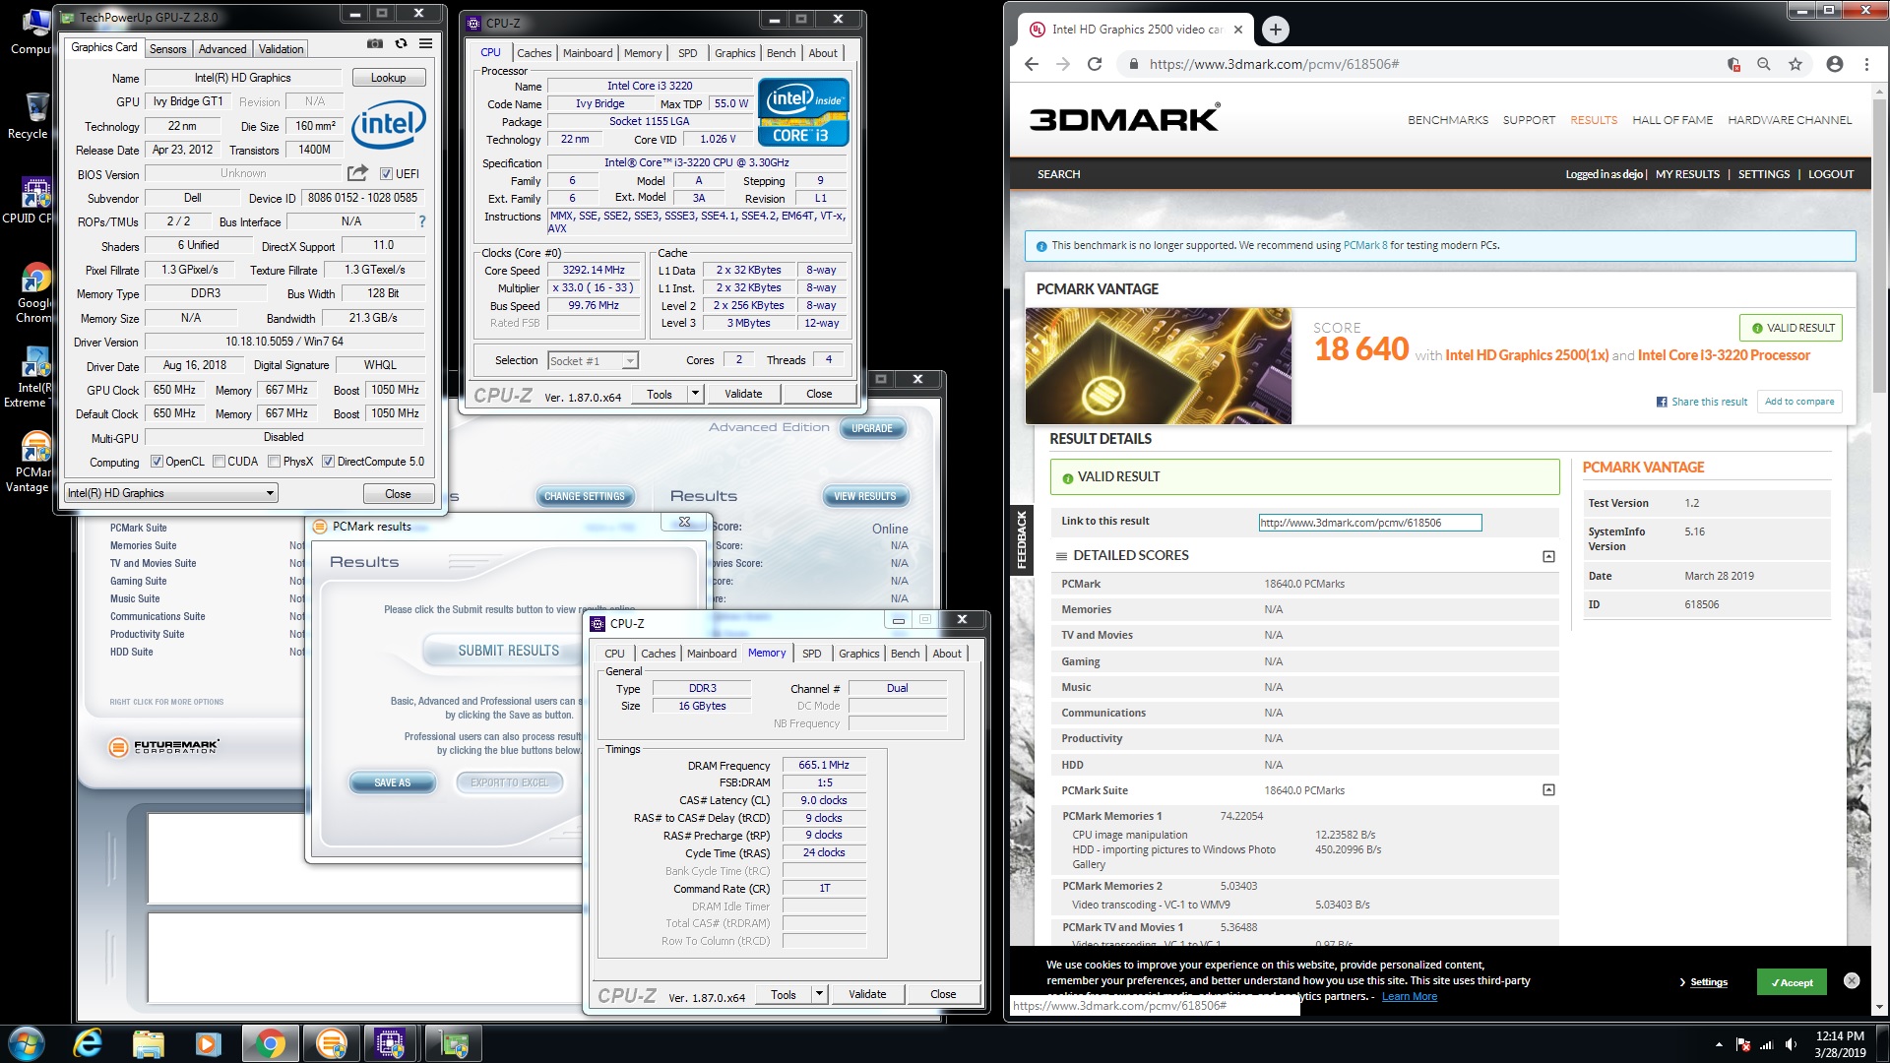
Task: Click the PCMark Vantage result thumbnail
Action: (x=1159, y=366)
